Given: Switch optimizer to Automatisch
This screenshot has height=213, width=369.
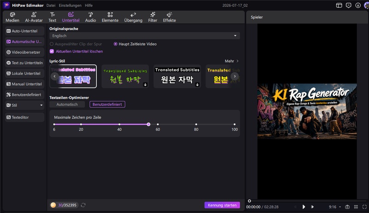Looking at the screenshot, I should [67, 104].
